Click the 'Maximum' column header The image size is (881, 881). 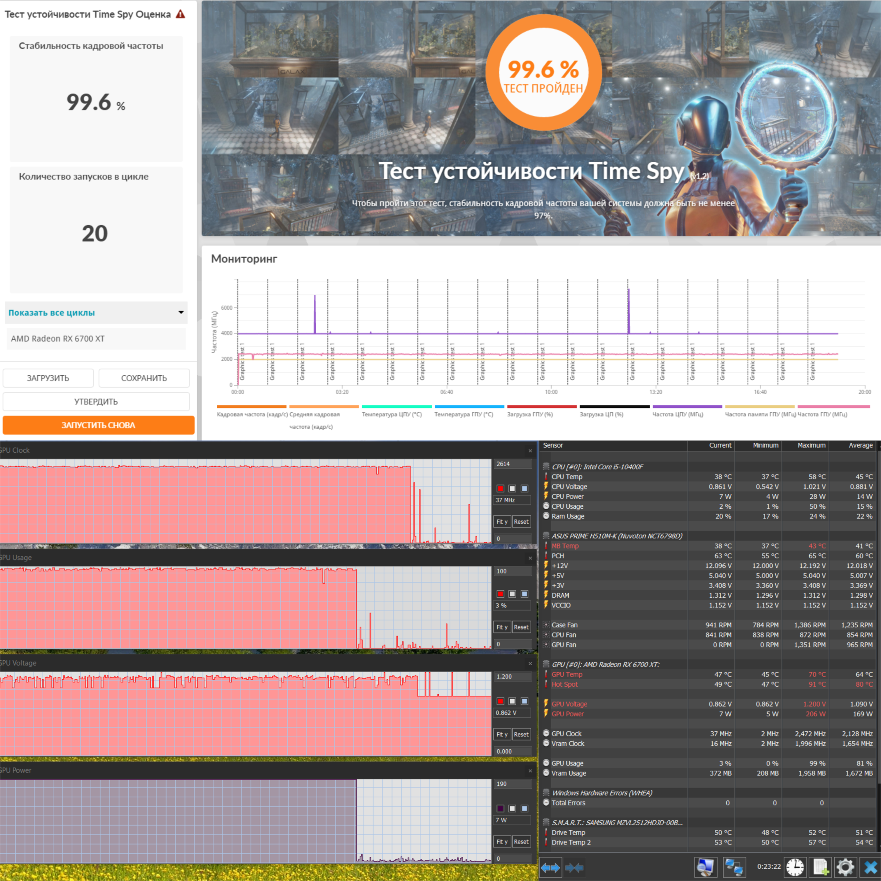(811, 445)
